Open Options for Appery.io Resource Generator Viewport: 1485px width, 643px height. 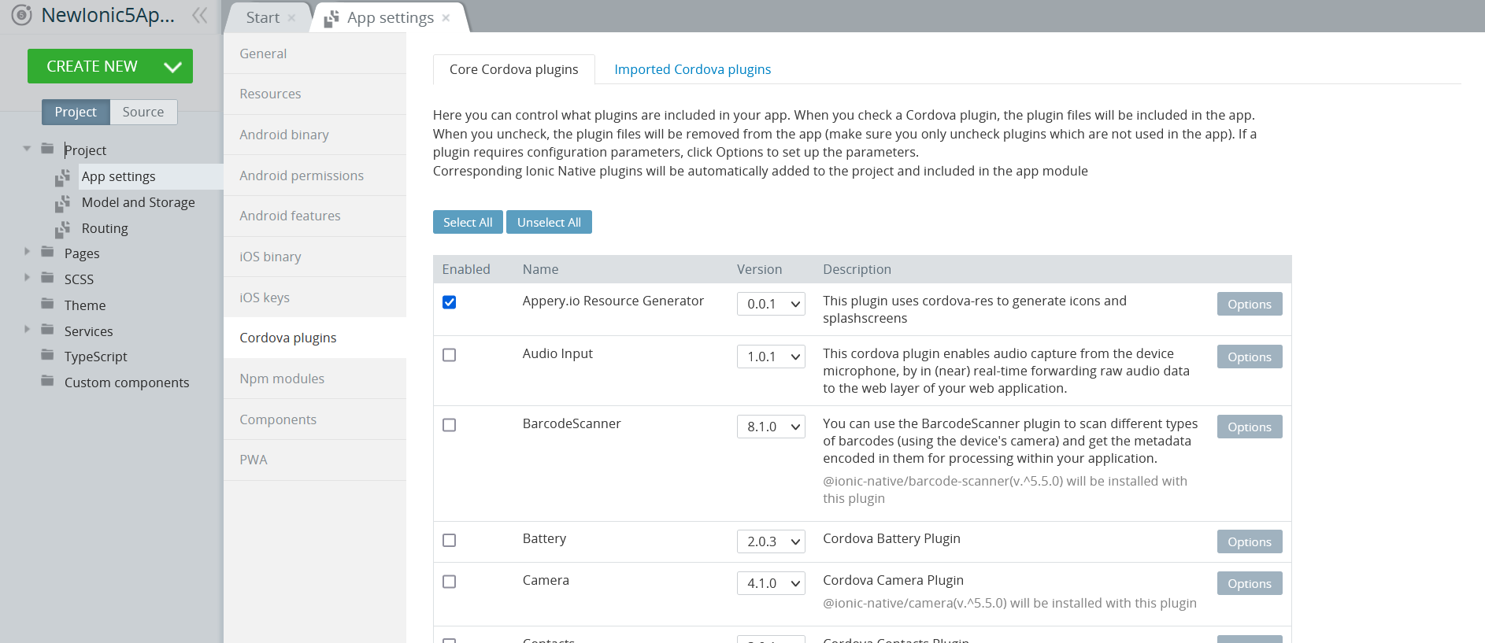click(1250, 304)
